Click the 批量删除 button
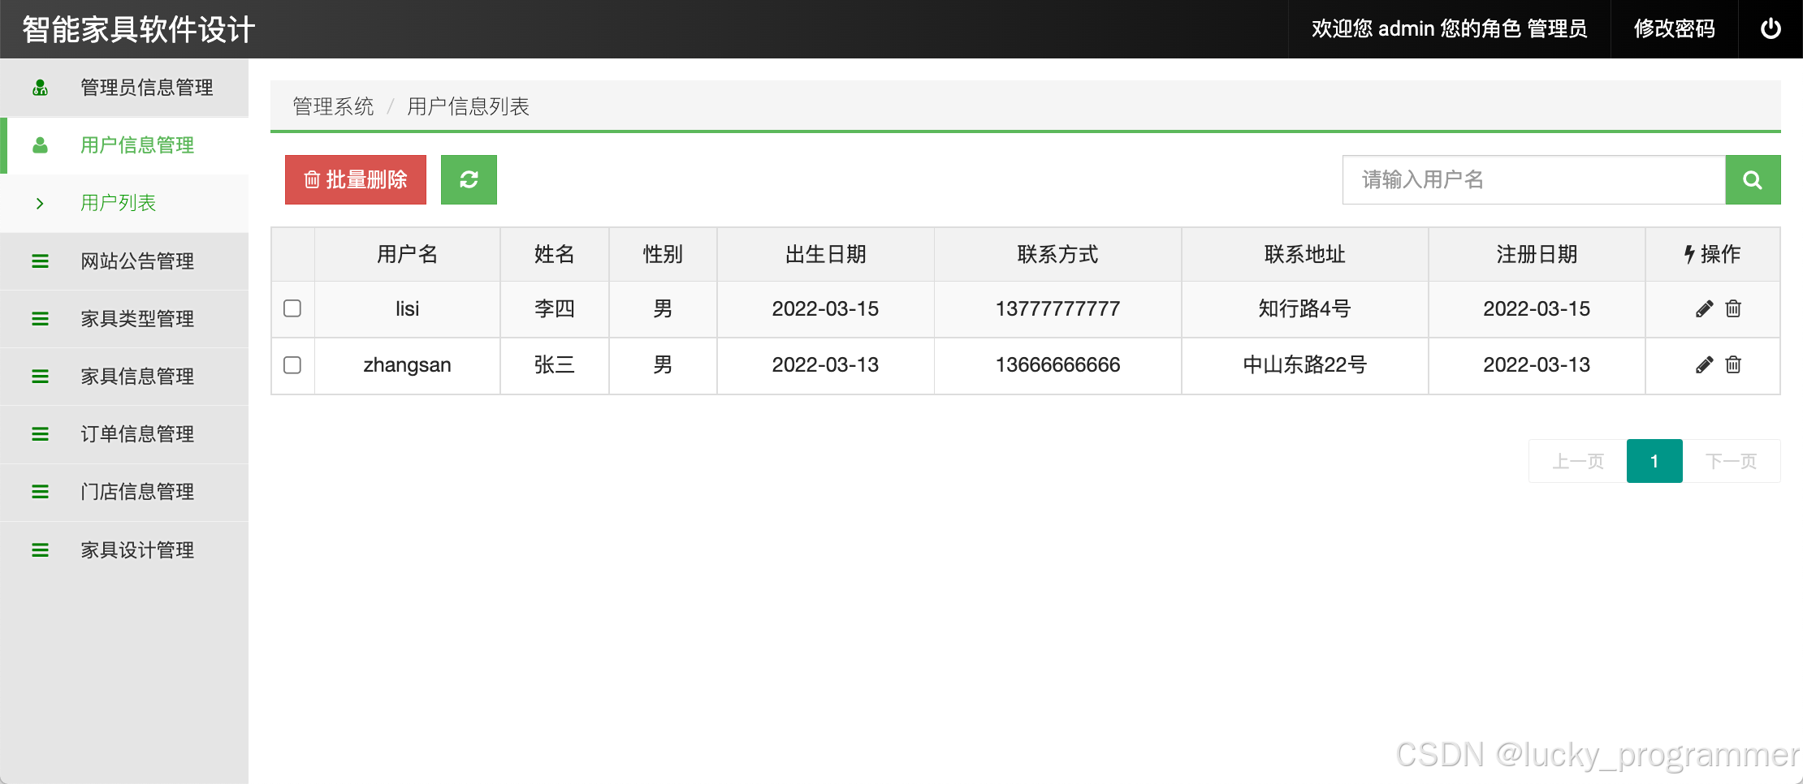The height and width of the screenshot is (784, 1803). (356, 179)
